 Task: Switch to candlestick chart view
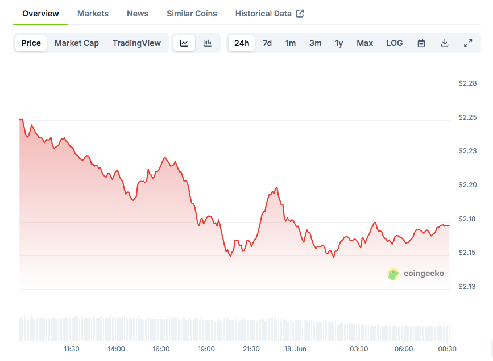point(208,43)
